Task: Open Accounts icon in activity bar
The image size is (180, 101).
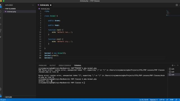Action: click(x=1, y=89)
